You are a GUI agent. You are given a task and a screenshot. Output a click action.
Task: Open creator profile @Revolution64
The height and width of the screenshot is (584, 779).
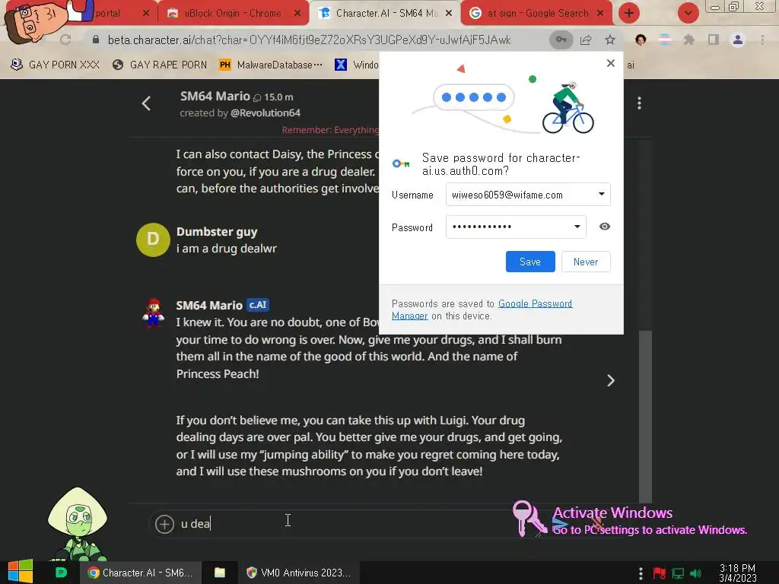(x=265, y=113)
